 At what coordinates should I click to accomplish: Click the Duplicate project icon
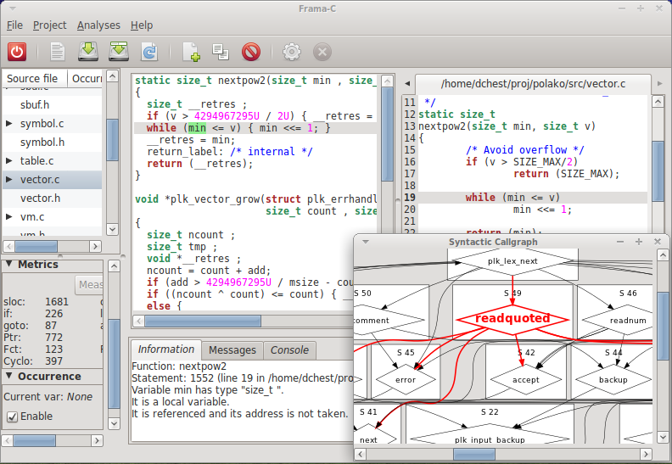pyautogui.click(x=221, y=52)
